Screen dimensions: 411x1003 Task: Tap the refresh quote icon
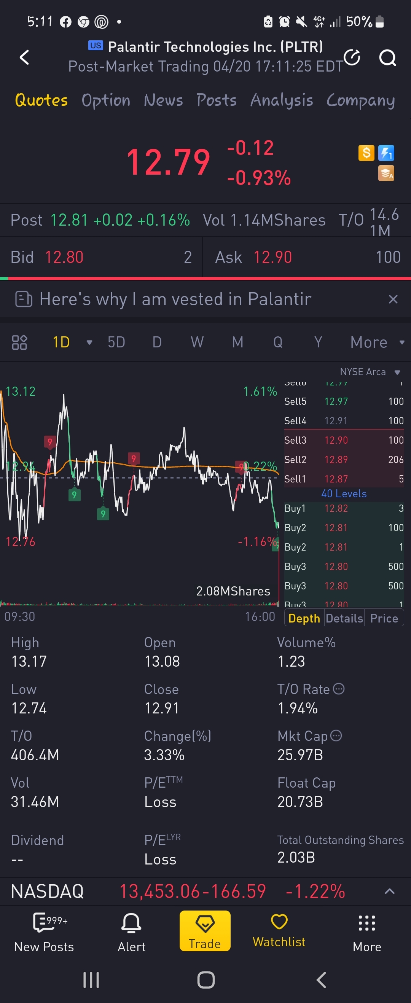352,57
